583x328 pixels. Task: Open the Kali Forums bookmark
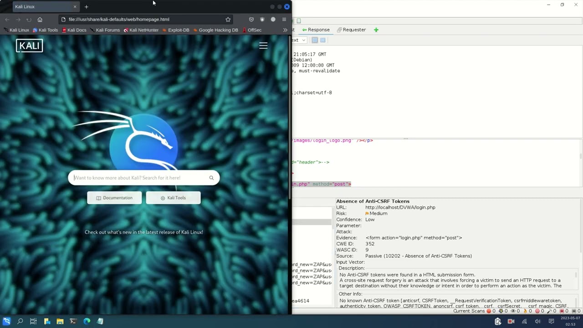click(x=105, y=30)
